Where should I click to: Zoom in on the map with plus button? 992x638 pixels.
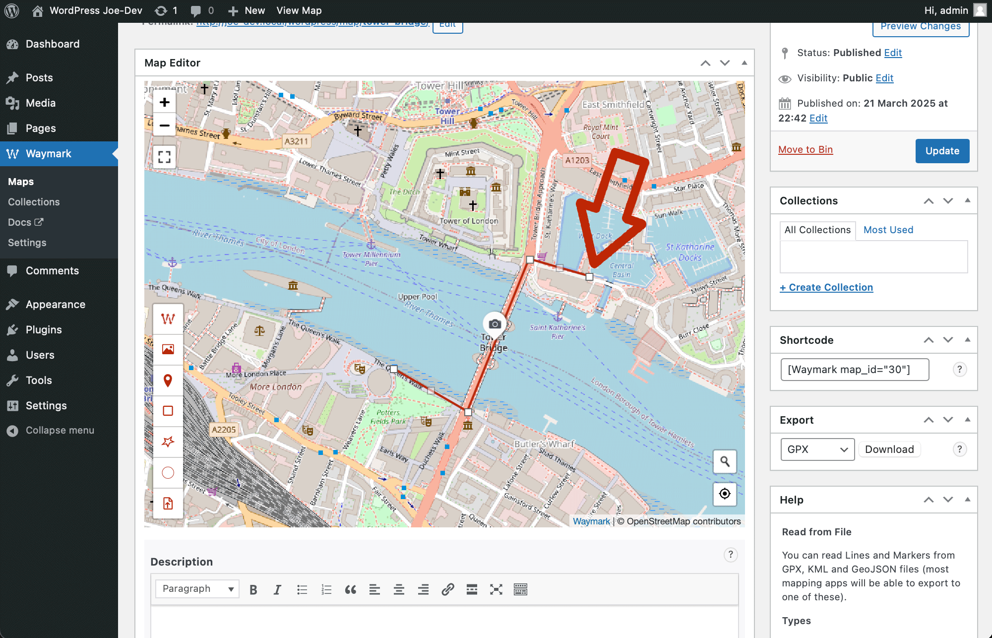164,102
